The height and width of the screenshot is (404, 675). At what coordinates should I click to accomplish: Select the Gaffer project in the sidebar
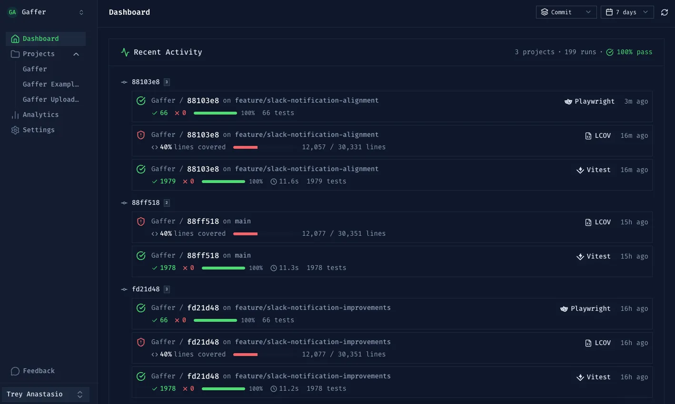click(x=34, y=69)
